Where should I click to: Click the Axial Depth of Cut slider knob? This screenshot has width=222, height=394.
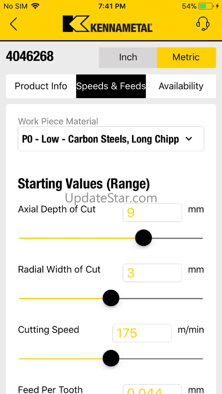pyautogui.click(x=143, y=238)
